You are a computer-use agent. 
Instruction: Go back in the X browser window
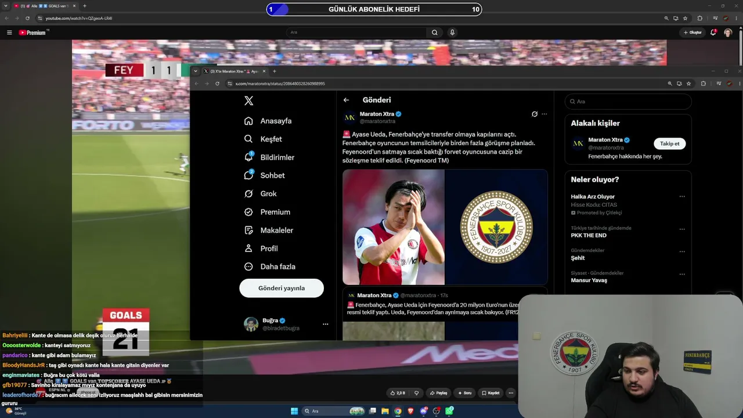196,84
